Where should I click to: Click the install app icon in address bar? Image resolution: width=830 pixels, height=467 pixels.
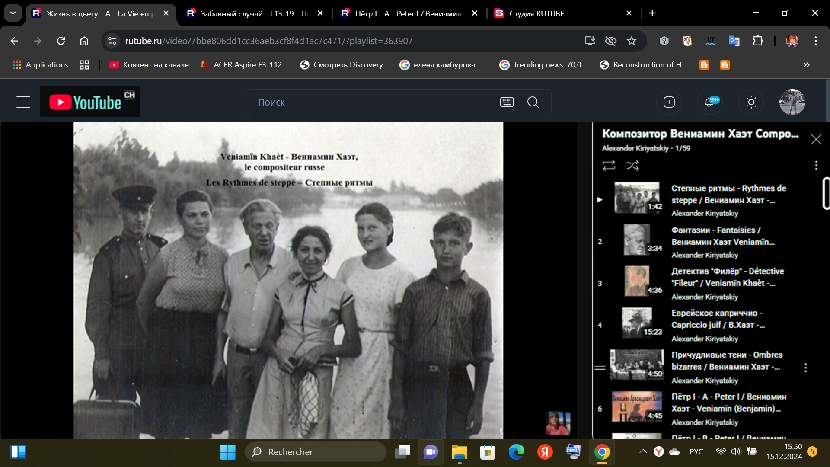[590, 41]
